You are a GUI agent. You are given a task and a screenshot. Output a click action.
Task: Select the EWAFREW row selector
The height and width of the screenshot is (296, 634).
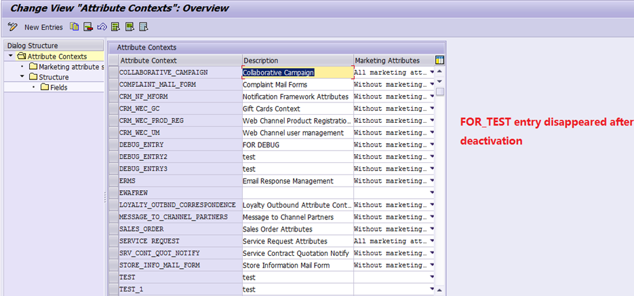114,193
